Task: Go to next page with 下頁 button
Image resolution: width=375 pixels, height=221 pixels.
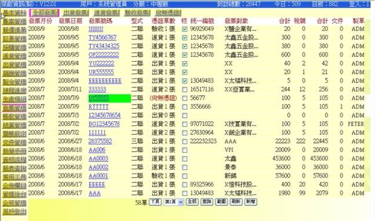Action: (x=155, y=202)
